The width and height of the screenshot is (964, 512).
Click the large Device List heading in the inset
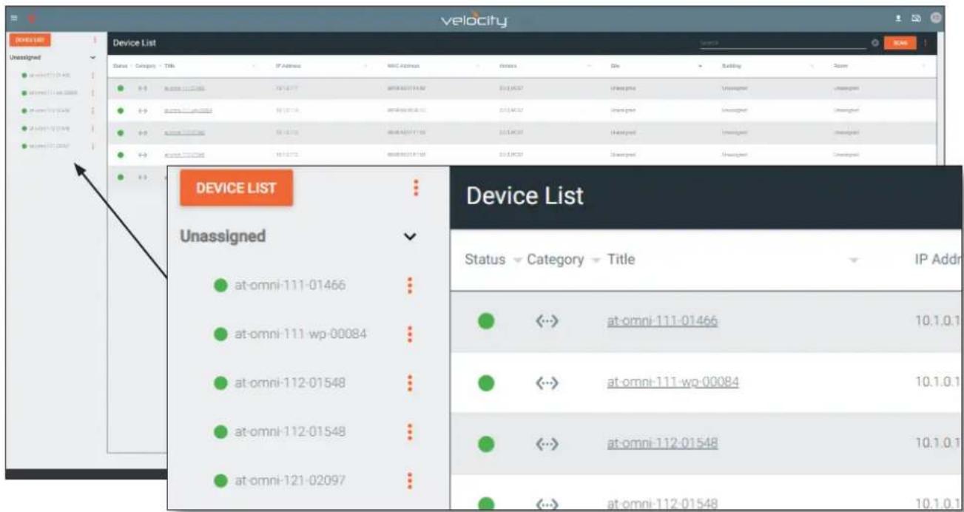pos(525,195)
